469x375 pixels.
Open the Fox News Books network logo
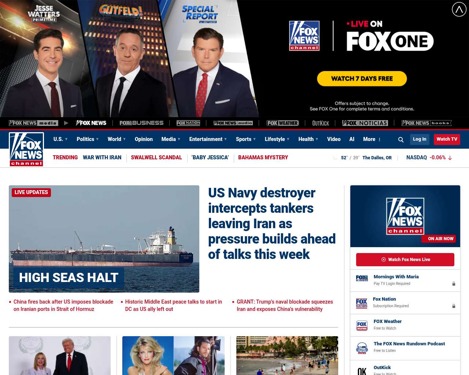tap(426, 123)
